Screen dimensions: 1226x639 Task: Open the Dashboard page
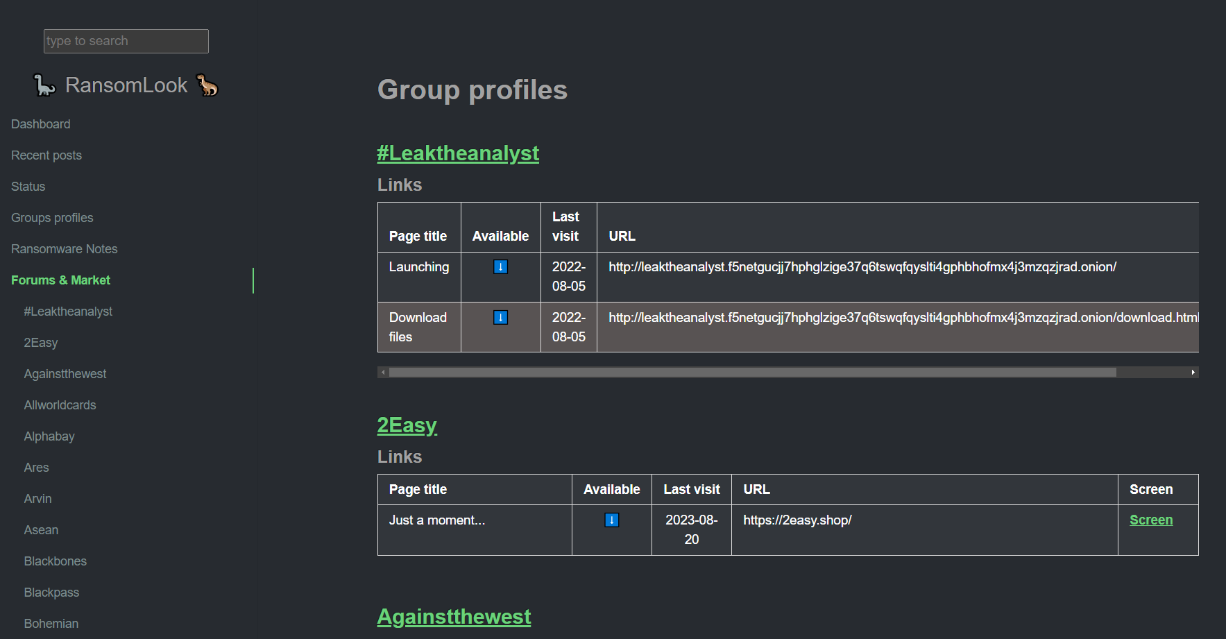pyautogui.click(x=41, y=124)
